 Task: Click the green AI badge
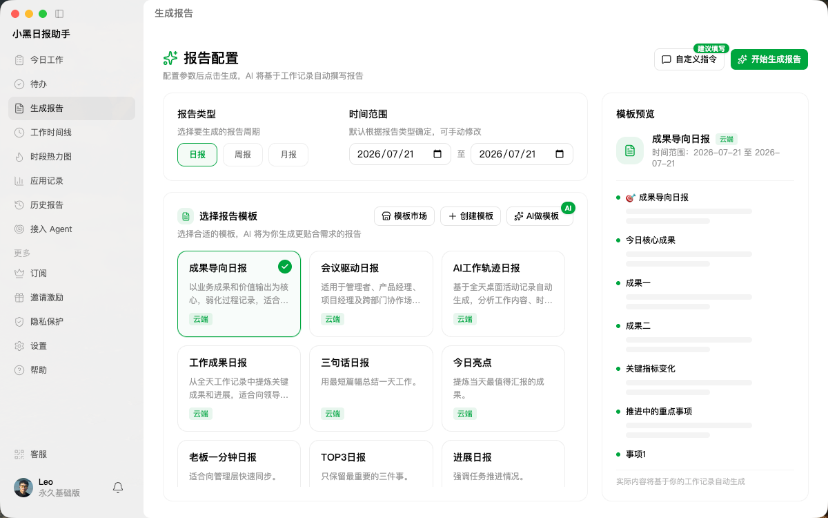[x=568, y=208]
